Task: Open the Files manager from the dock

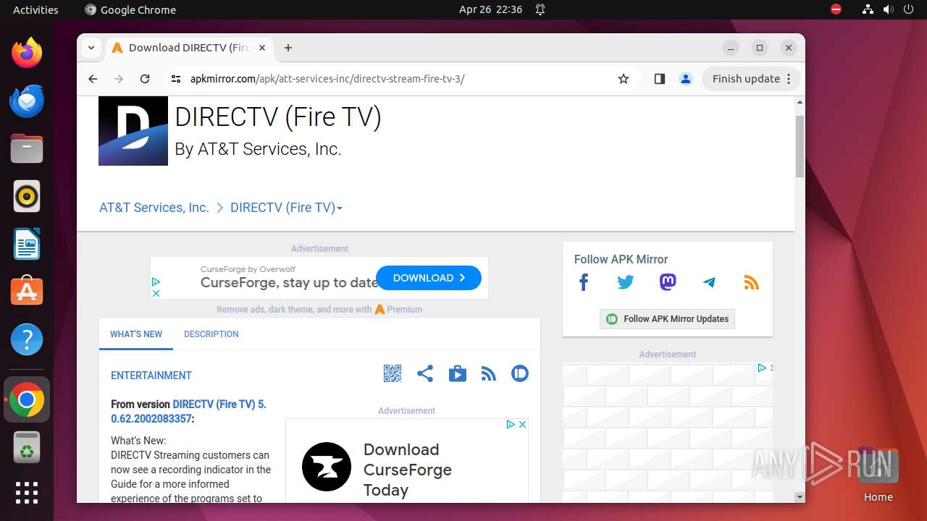Action: (27, 148)
